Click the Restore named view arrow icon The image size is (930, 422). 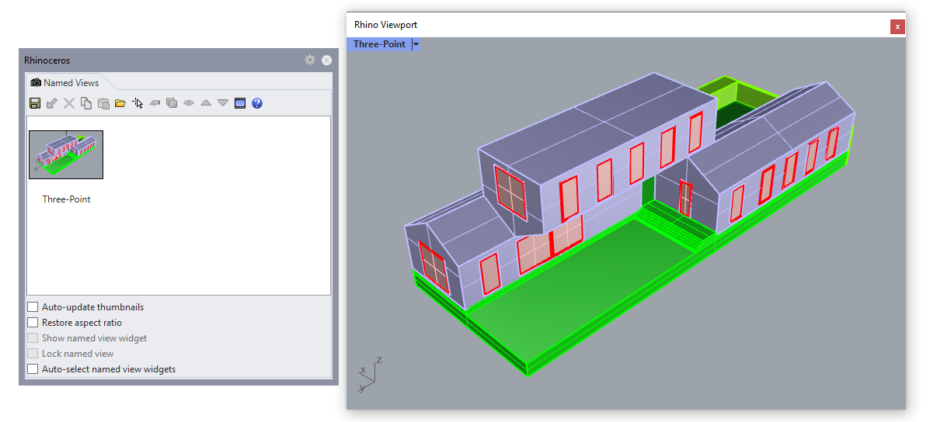52,103
